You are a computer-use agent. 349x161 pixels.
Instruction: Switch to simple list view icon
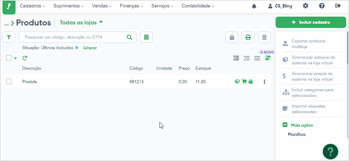pos(257,58)
